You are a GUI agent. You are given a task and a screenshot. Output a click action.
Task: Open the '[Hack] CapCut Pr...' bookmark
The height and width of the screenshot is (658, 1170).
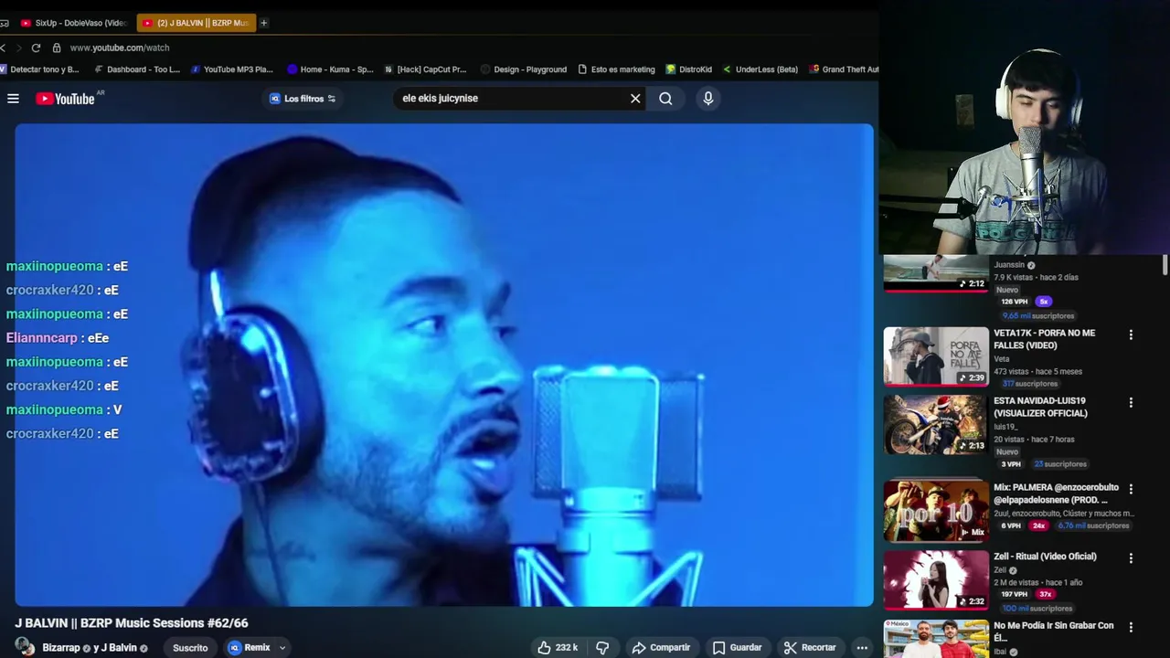(426, 69)
